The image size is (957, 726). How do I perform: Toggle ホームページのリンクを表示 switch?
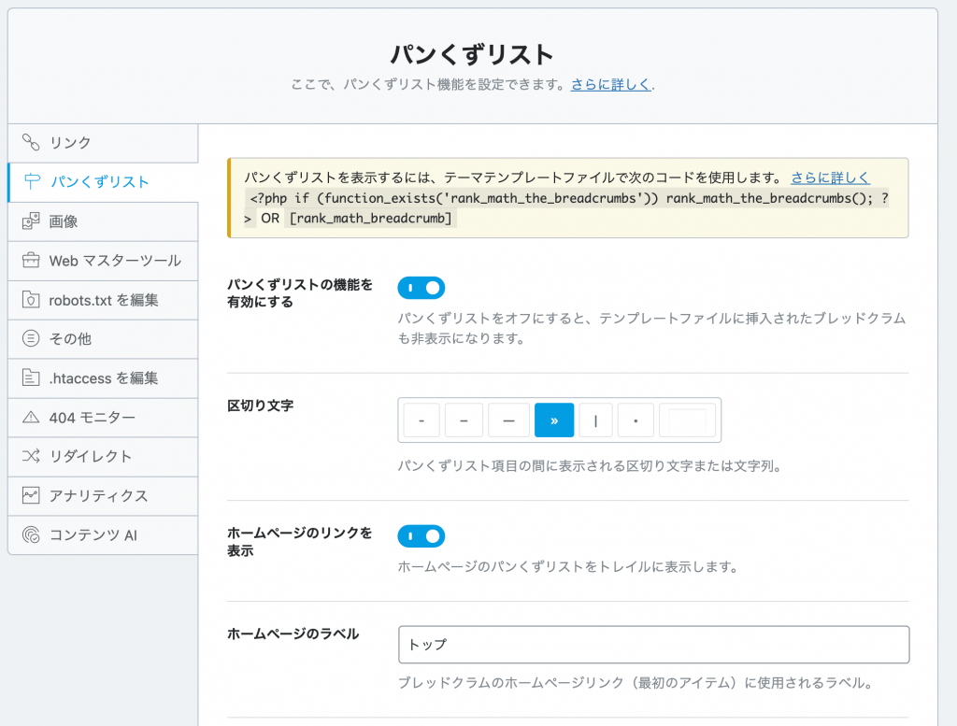421,536
